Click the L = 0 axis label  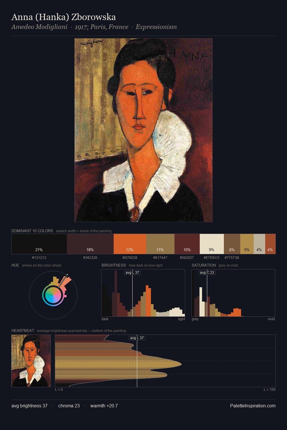click(x=59, y=390)
